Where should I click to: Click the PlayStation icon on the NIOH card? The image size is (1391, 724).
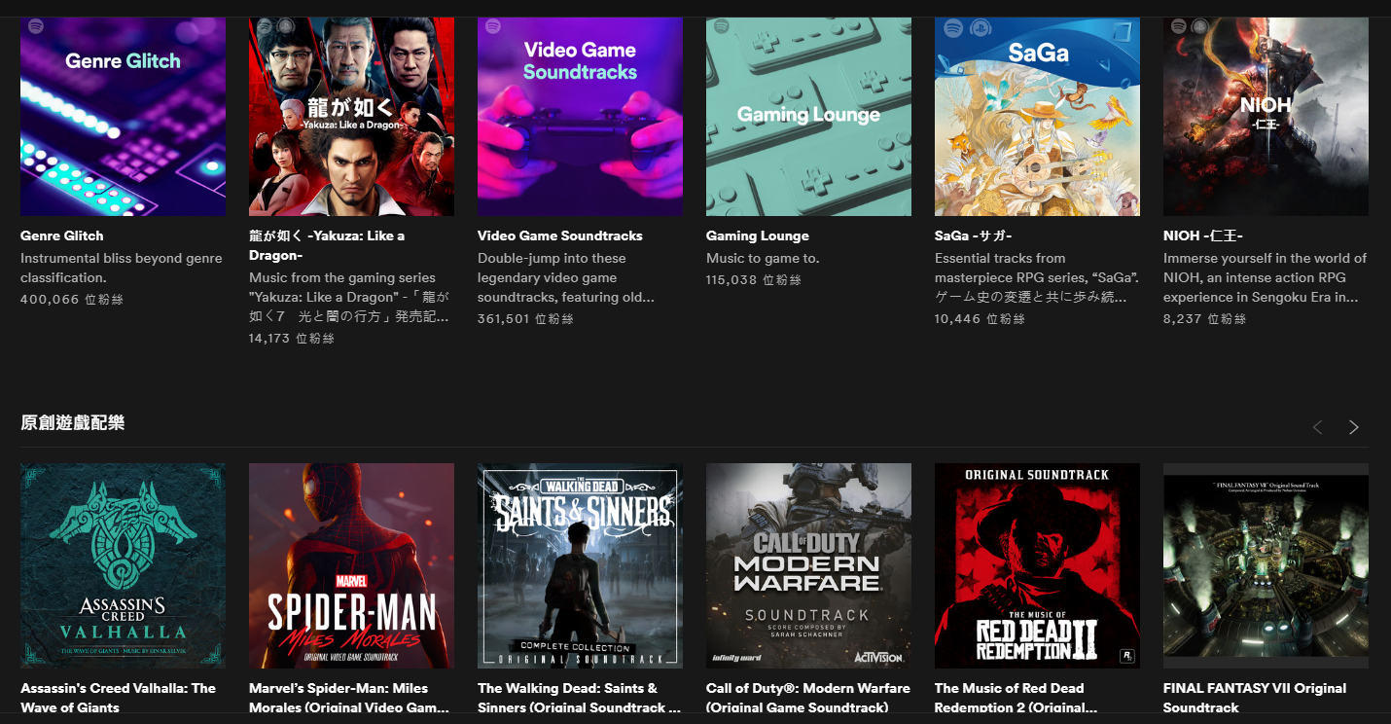[x=1200, y=26]
